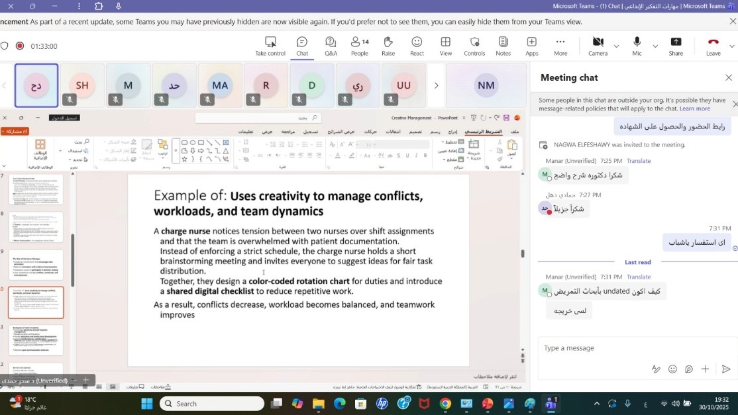Open the More actions menu
Screen dimensions: 738x415
560,46
